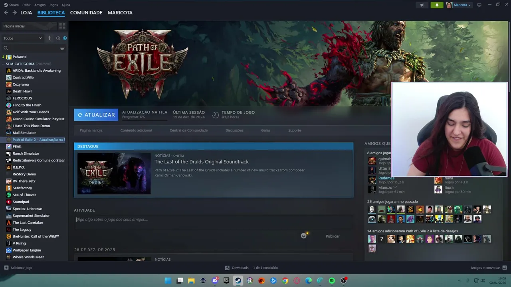Sort library with the up arrow icon
Viewport: 511px width, 287px height.
coord(50,38)
